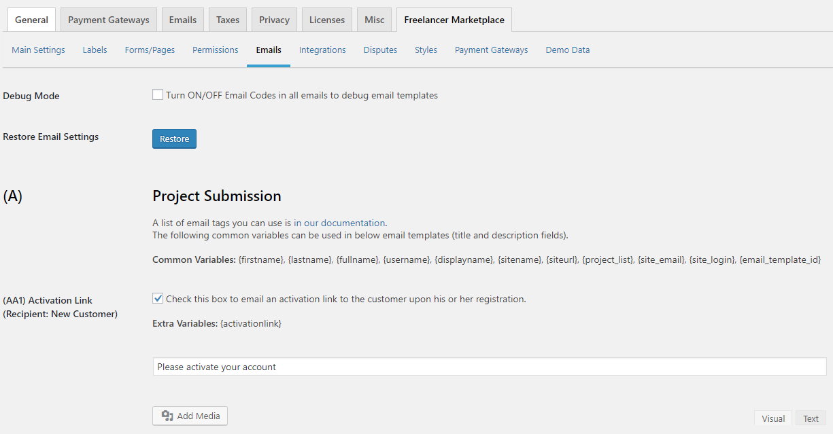Switch editor to Visual mode
This screenshot has height=434, width=833.
[x=773, y=418]
